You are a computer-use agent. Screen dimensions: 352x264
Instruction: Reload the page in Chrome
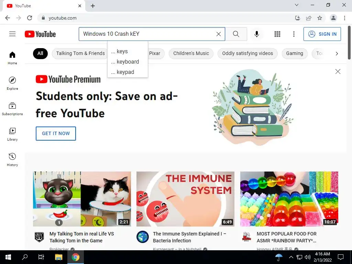click(30, 18)
